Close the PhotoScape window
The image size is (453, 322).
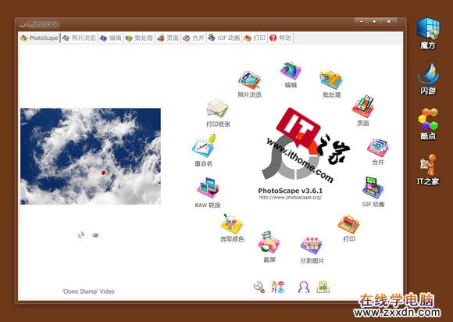point(389,21)
